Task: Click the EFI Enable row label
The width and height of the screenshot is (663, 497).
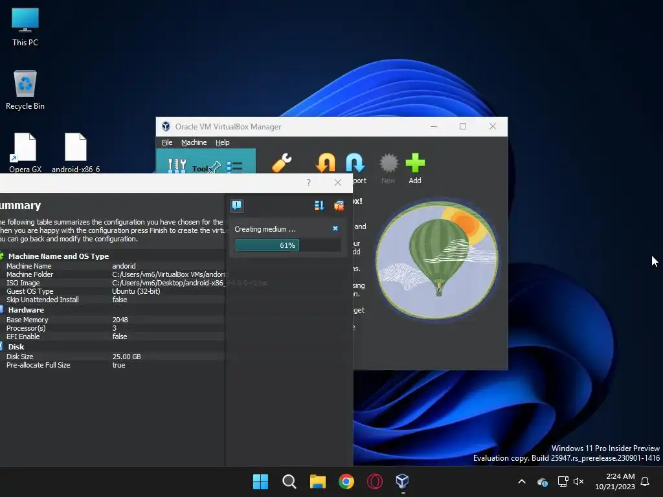Action: tap(23, 337)
